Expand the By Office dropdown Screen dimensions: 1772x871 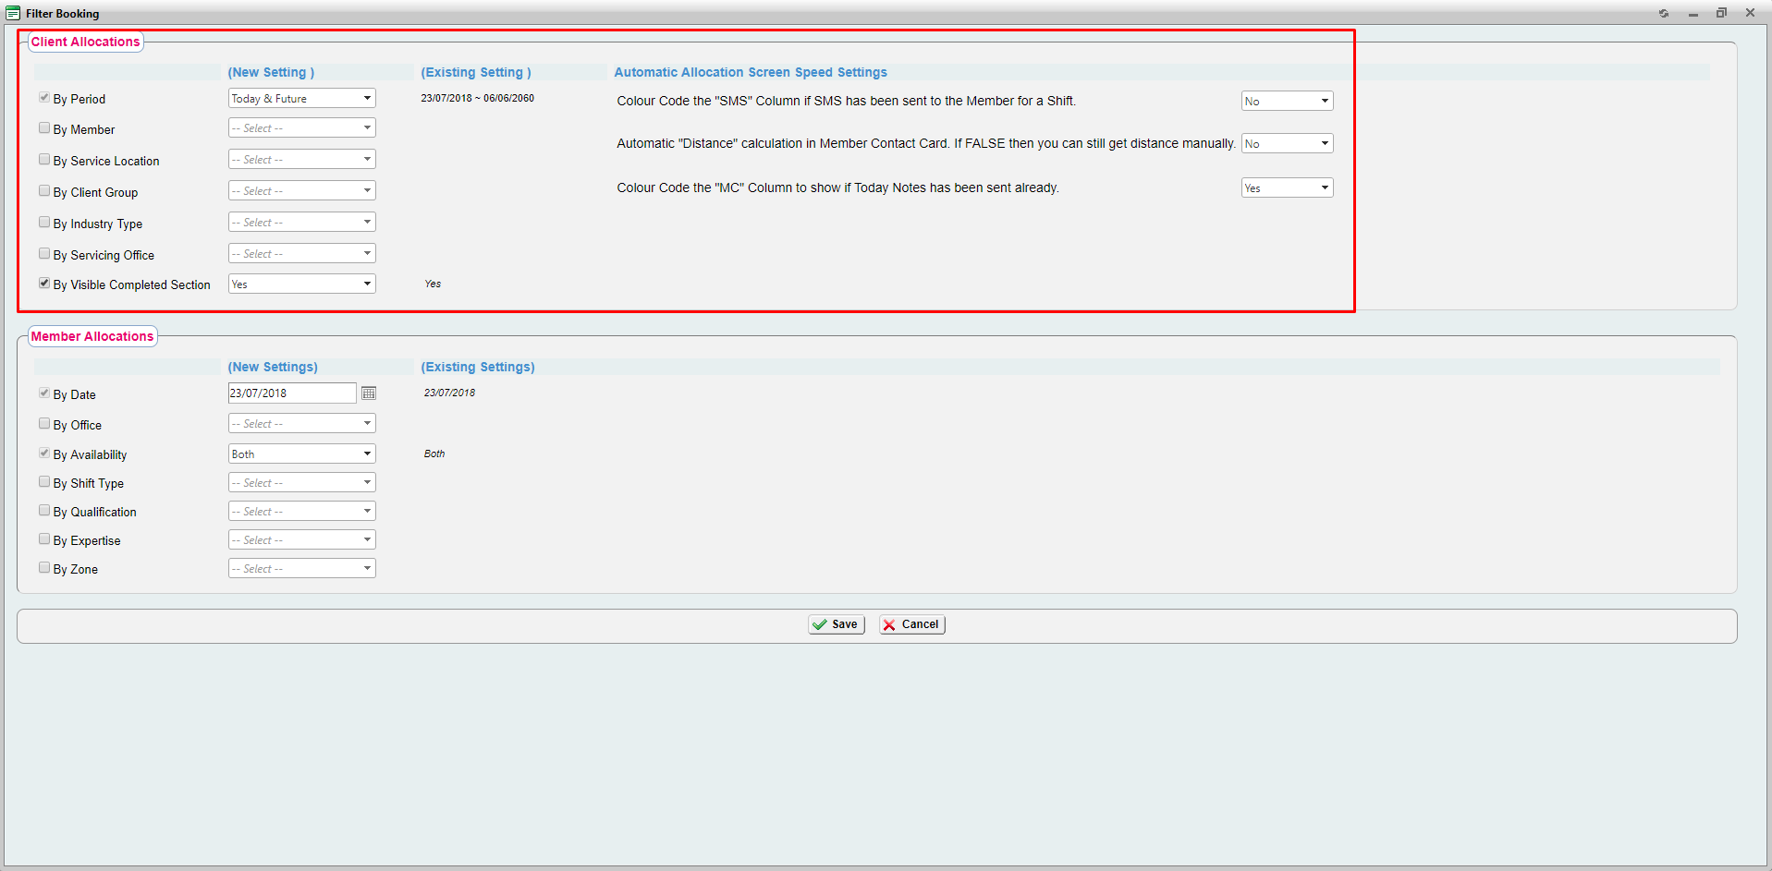302,423
